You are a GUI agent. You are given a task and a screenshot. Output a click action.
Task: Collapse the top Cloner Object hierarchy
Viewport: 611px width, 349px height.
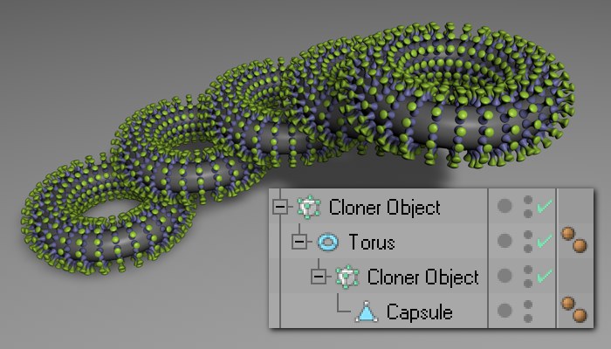[280, 207]
